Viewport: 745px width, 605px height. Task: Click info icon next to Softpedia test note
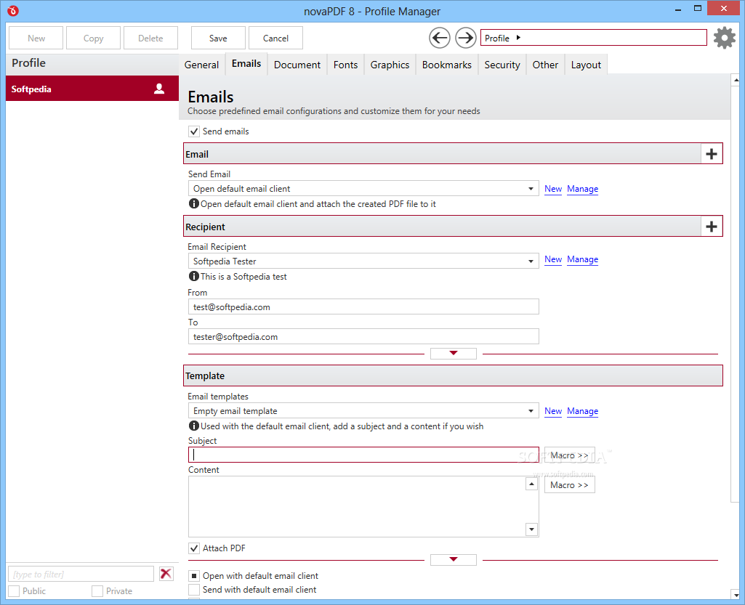click(x=194, y=276)
